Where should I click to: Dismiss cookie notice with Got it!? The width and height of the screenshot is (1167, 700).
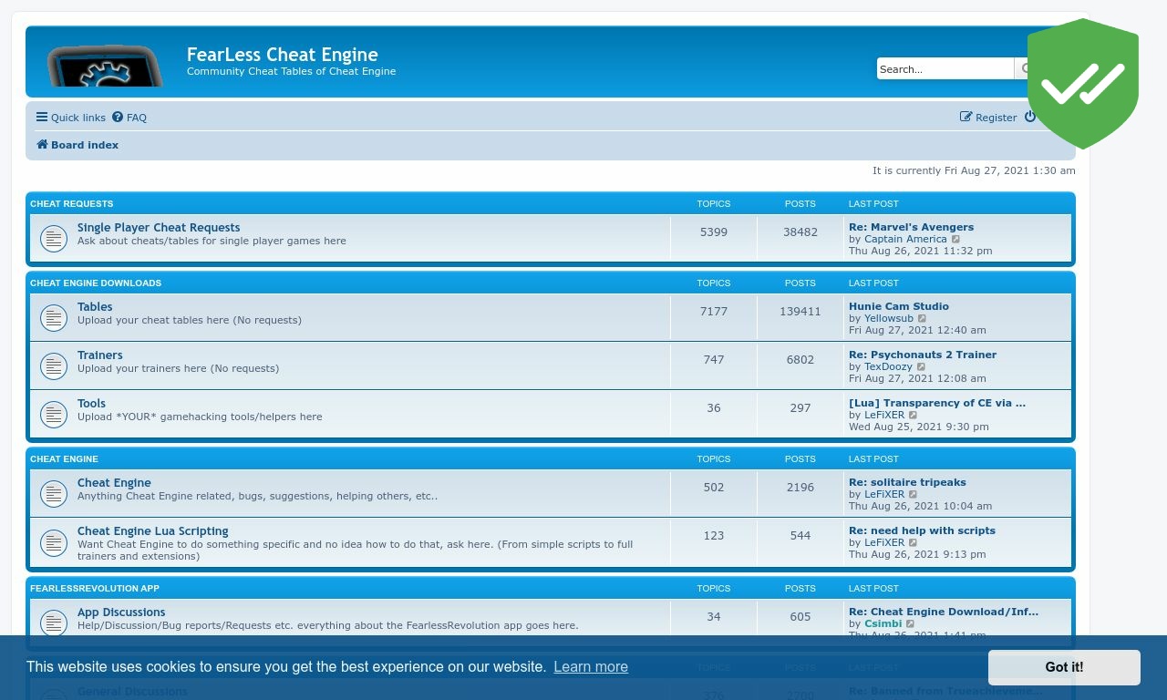pos(1064,667)
